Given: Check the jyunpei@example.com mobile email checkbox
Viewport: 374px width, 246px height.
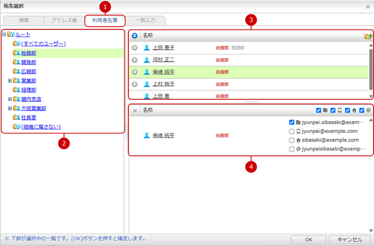Looking at the screenshot, I should point(292,131).
